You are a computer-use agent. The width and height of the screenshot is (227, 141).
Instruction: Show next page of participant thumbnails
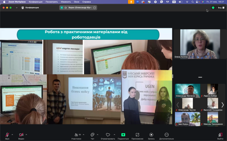[223, 105]
